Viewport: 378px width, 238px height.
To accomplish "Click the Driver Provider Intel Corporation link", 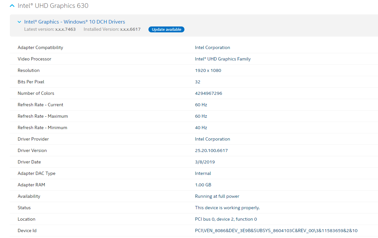I will pyautogui.click(x=213, y=139).
